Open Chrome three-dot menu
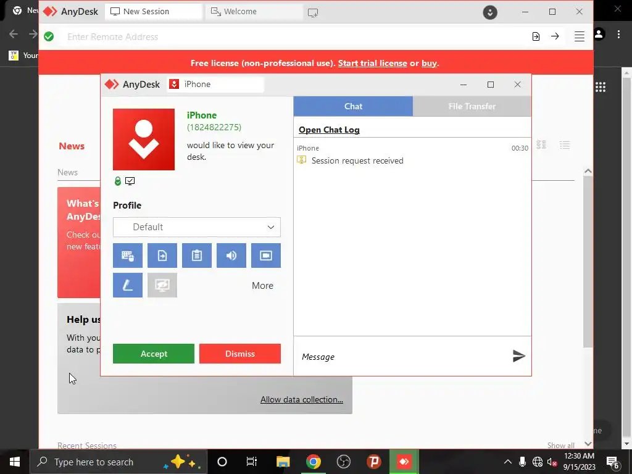Screen dimensions: 632x474 (x=618, y=35)
